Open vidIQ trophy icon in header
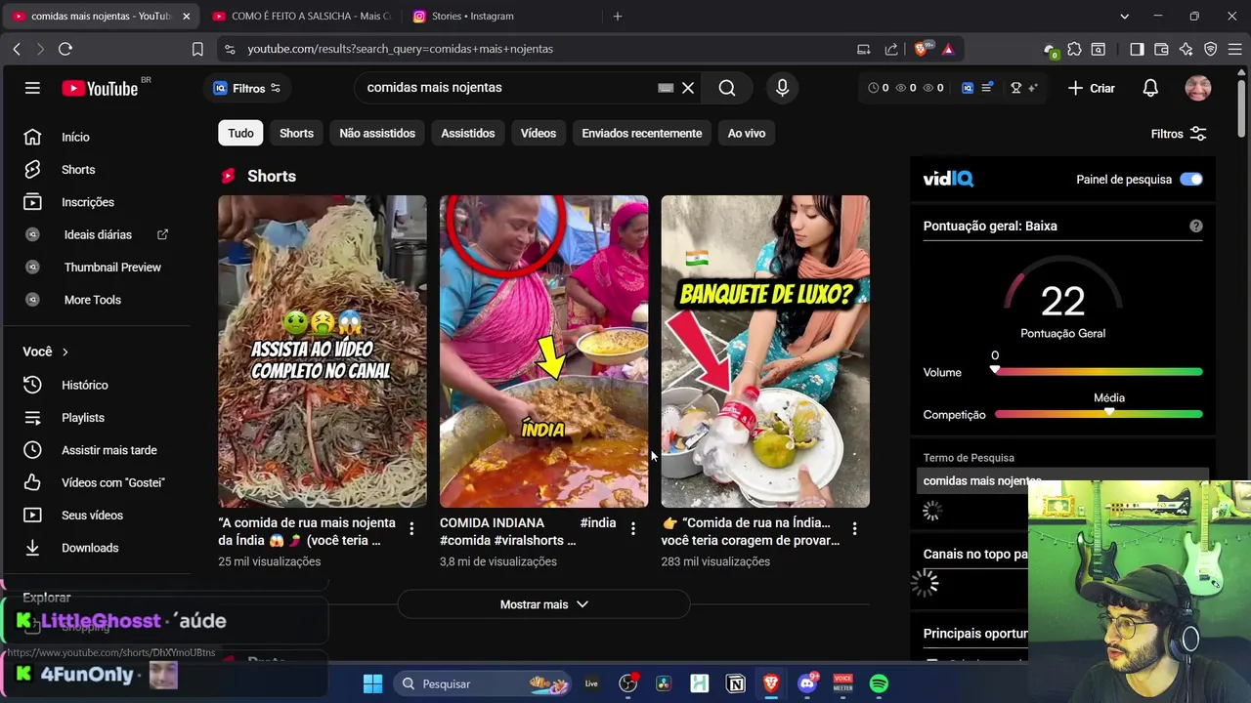Screen dimensions: 1251x703 [x=1015, y=88]
